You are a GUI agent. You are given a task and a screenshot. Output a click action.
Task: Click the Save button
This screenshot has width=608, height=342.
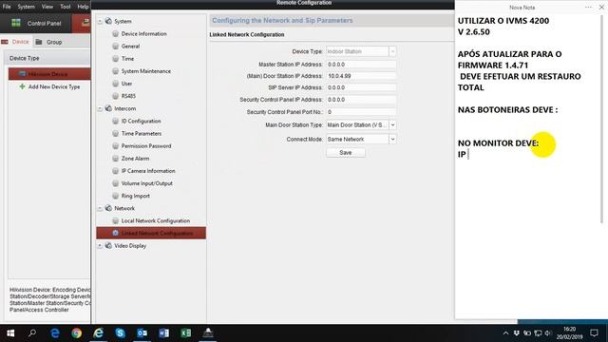346,153
